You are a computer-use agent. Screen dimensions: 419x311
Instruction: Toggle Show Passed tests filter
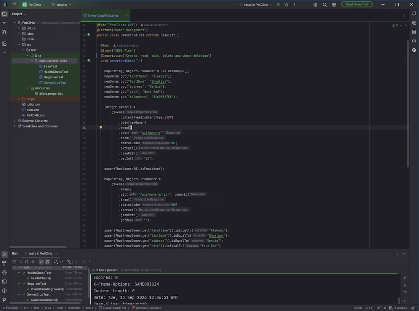click(41, 262)
